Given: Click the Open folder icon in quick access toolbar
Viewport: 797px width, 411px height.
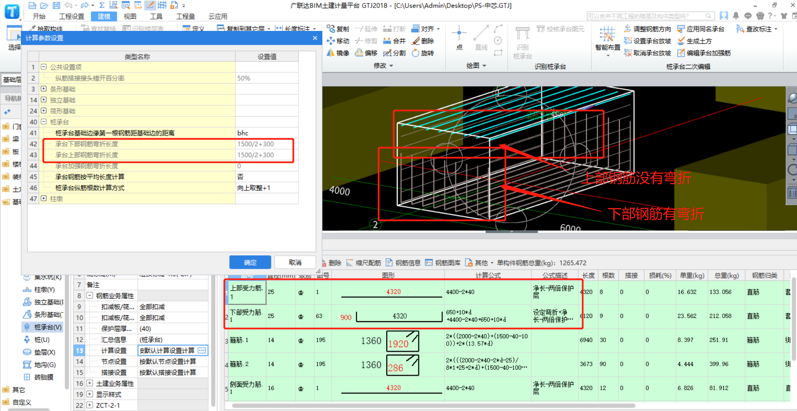Looking at the screenshot, I should (x=44, y=5).
